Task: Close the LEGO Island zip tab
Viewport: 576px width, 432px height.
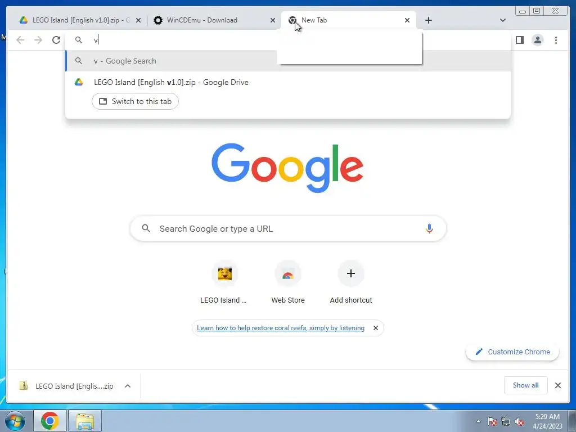Action: (138, 20)
